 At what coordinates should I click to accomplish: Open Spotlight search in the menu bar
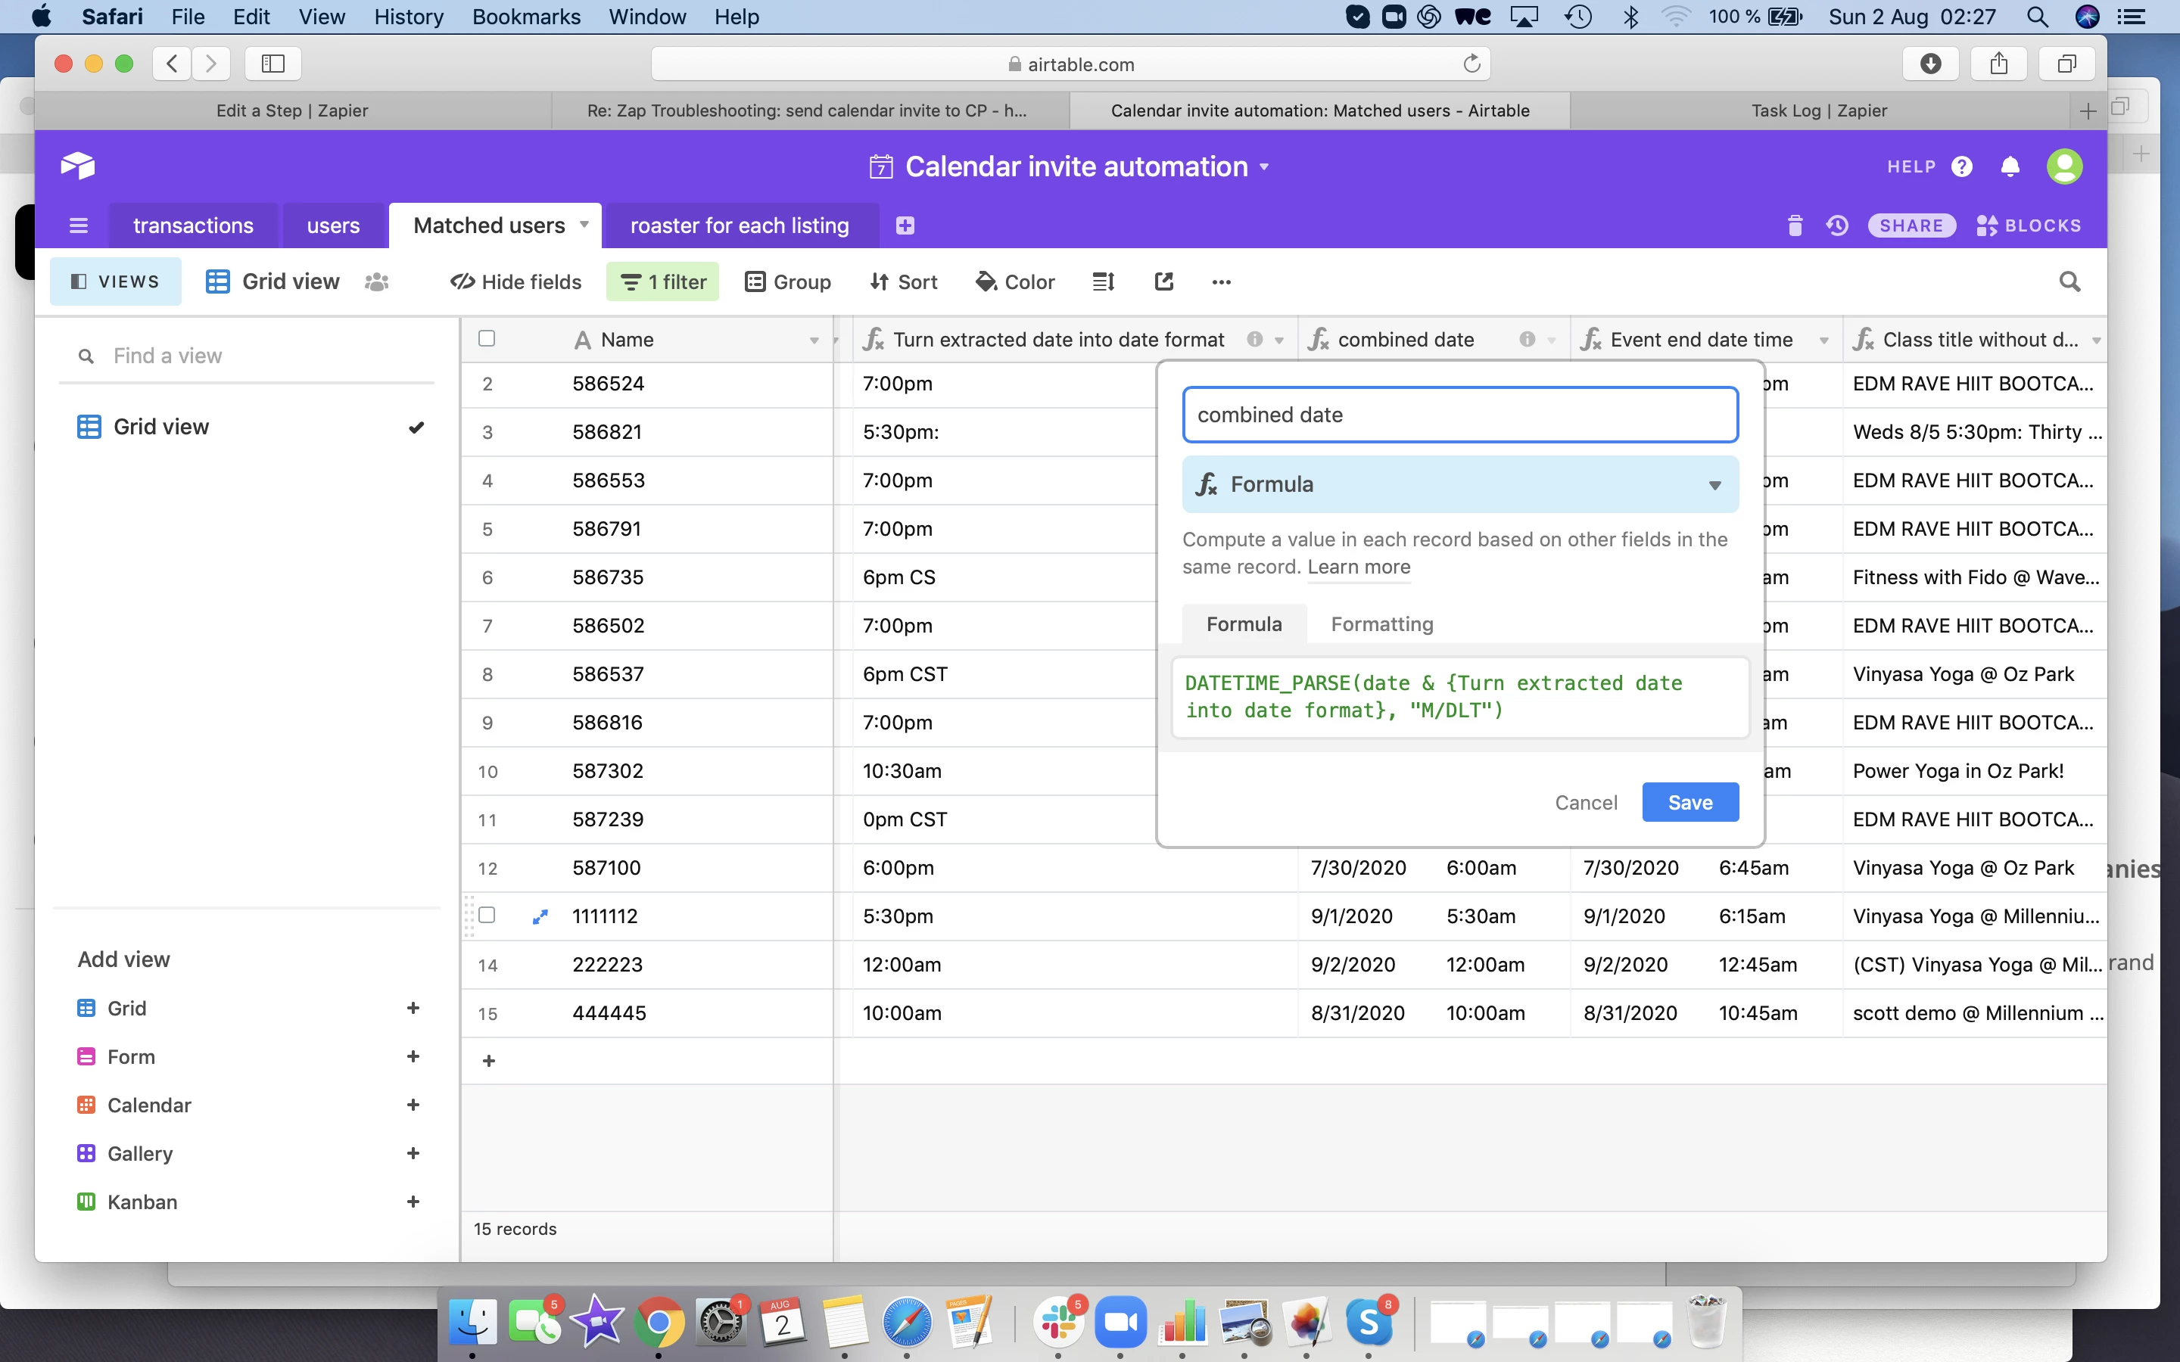pyautogui.click(x=2038, y=16)
